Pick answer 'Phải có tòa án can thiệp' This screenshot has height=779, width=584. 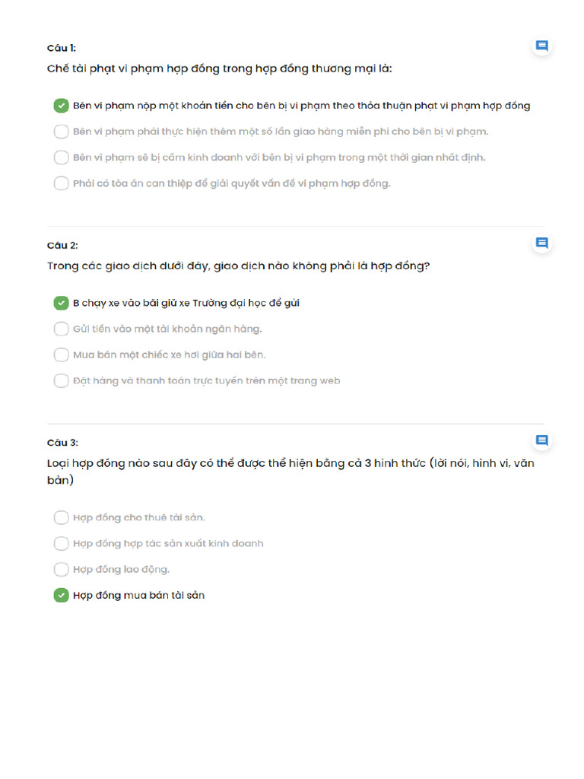[62, 183]
